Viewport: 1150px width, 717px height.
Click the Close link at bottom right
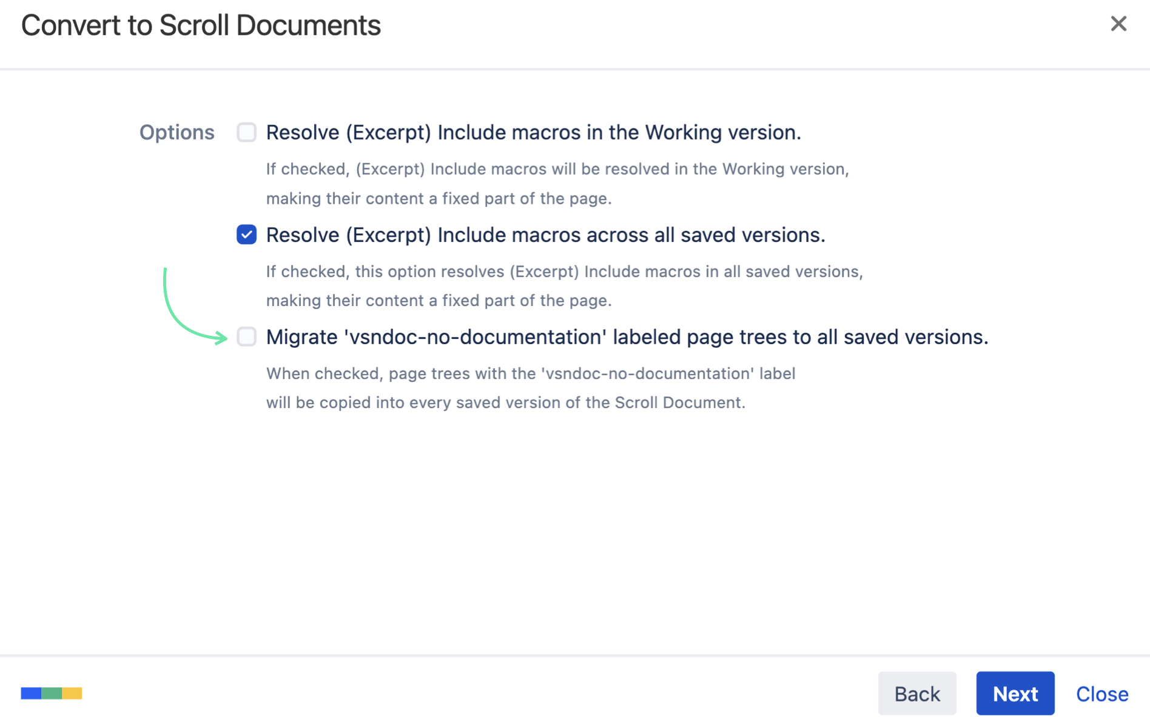tap(1101, 693)
